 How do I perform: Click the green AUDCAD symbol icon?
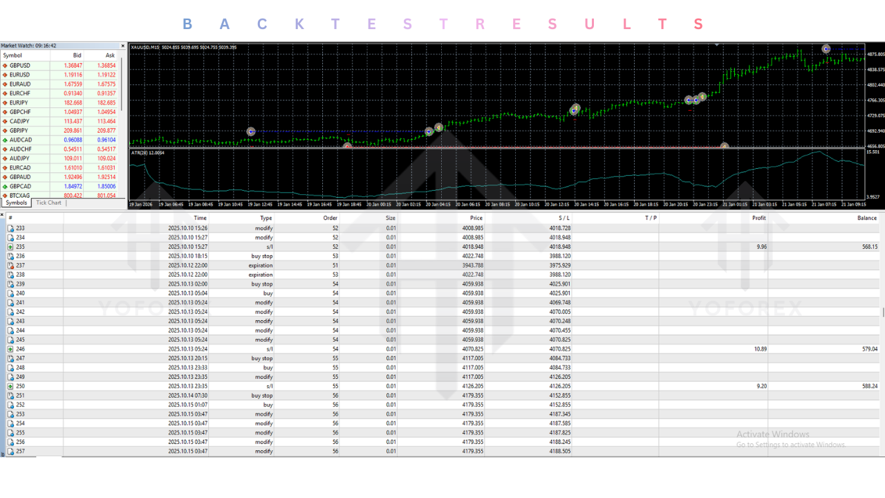pyautogui.click(x=6, y=140)
